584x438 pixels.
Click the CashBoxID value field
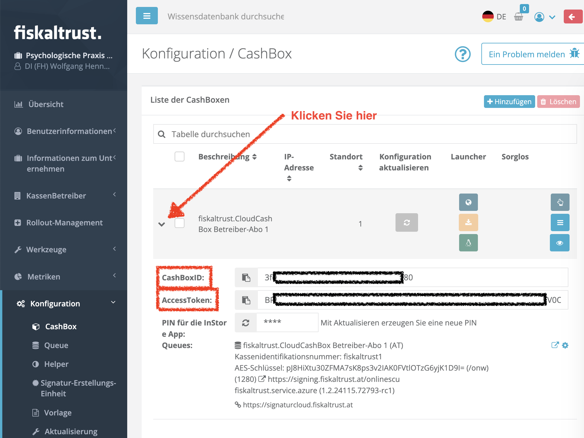click(413, 277)
